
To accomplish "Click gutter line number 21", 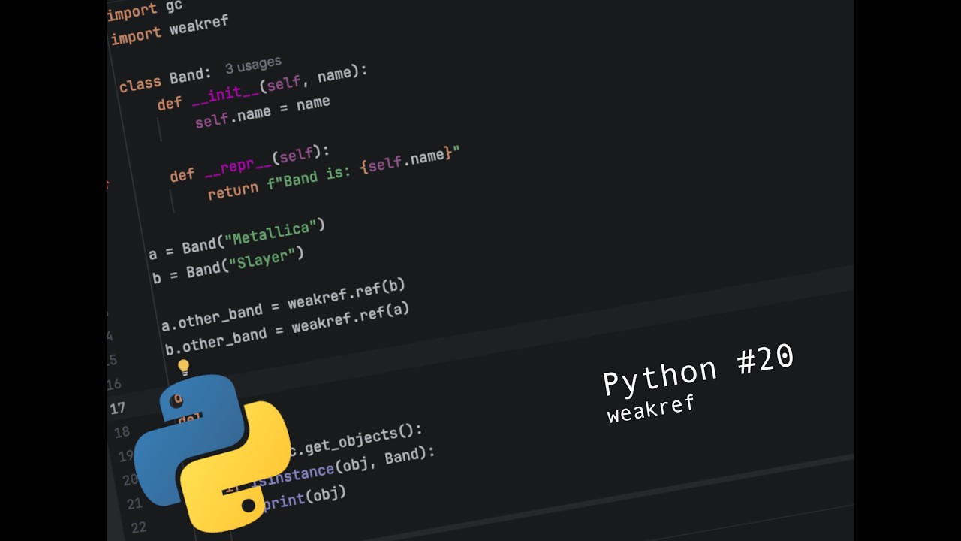I will [134, 503].
